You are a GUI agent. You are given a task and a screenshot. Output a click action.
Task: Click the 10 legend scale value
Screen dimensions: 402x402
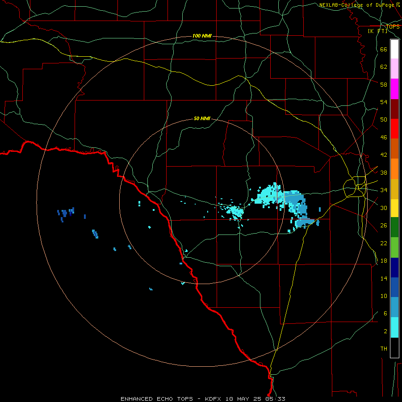[384, 296]
